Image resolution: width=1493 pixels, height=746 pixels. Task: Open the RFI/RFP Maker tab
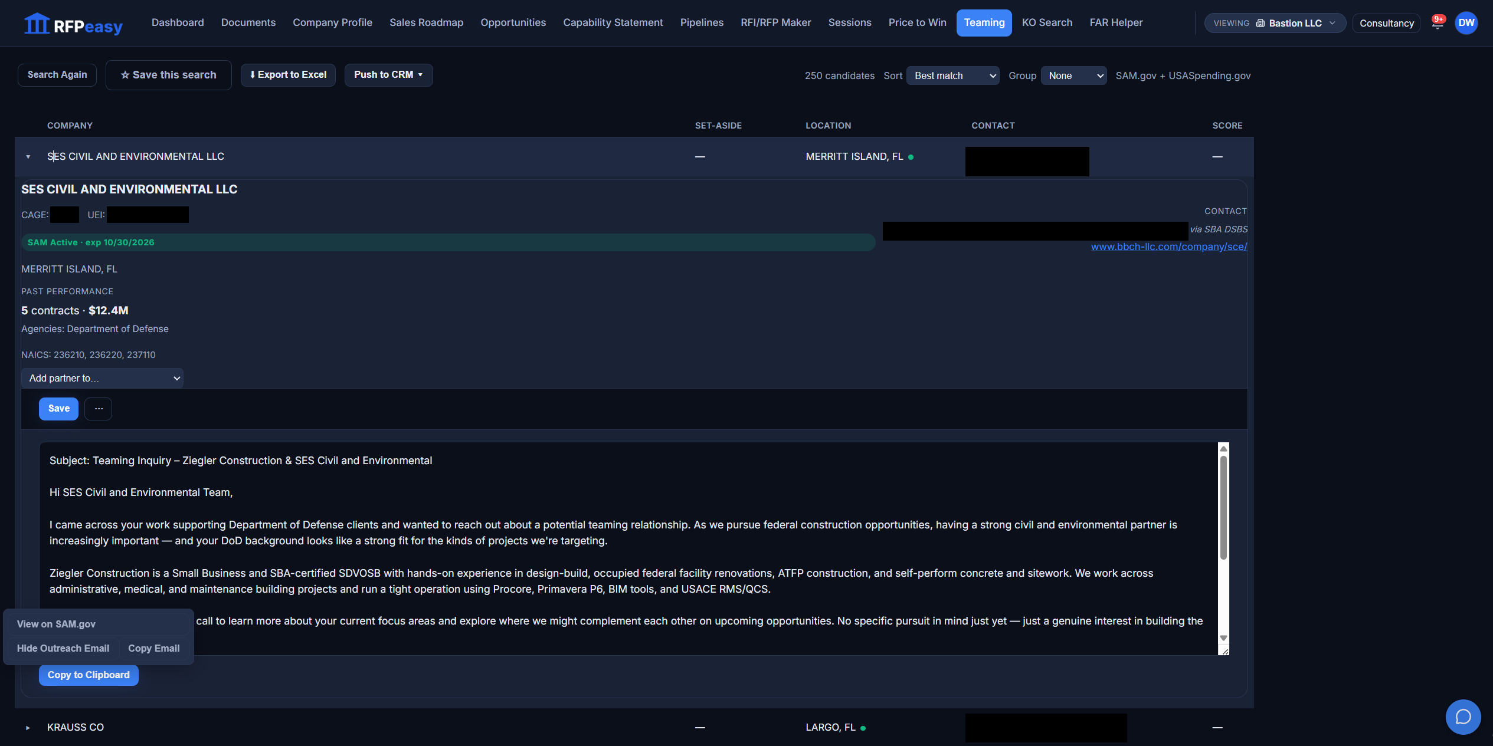coord(775,22)
